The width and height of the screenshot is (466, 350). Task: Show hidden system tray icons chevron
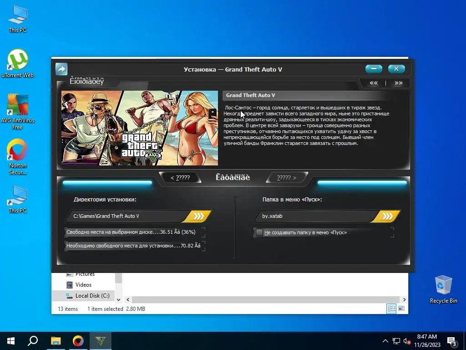click(x=385, y=341)
